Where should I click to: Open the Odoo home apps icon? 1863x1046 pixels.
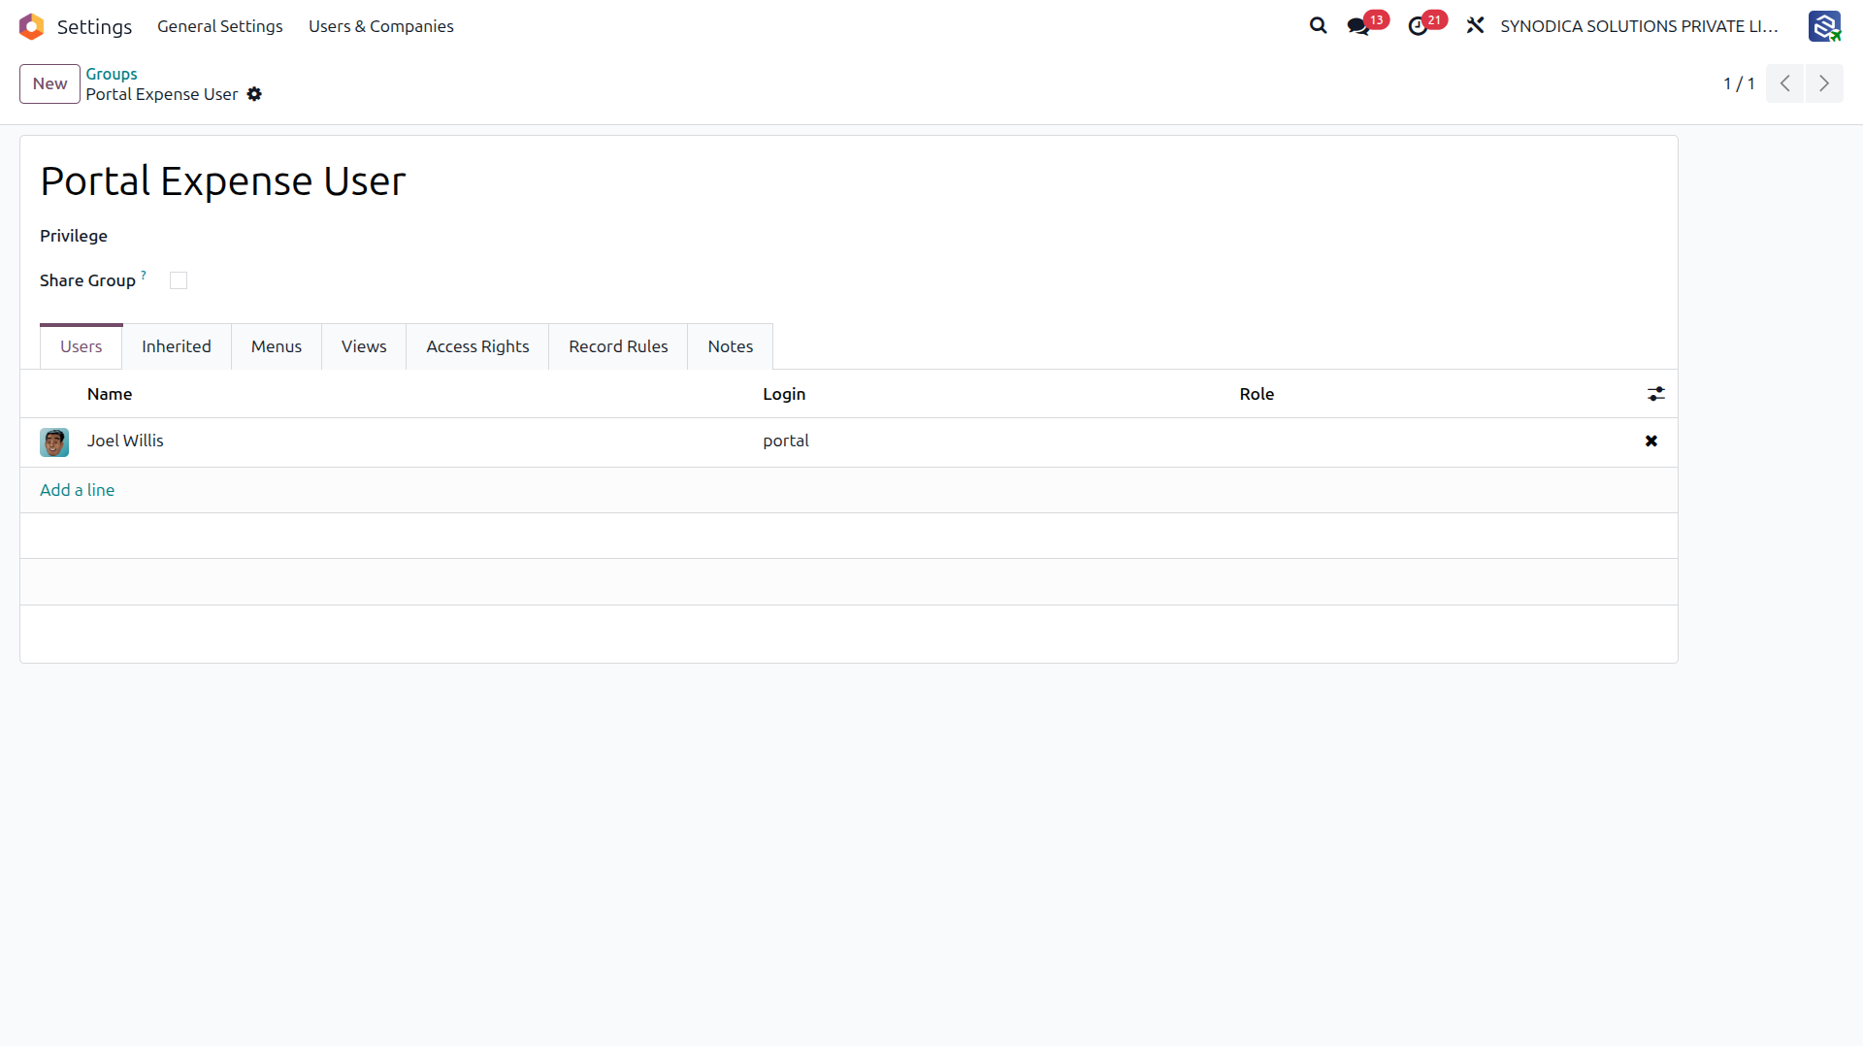(x=31, y=26)
